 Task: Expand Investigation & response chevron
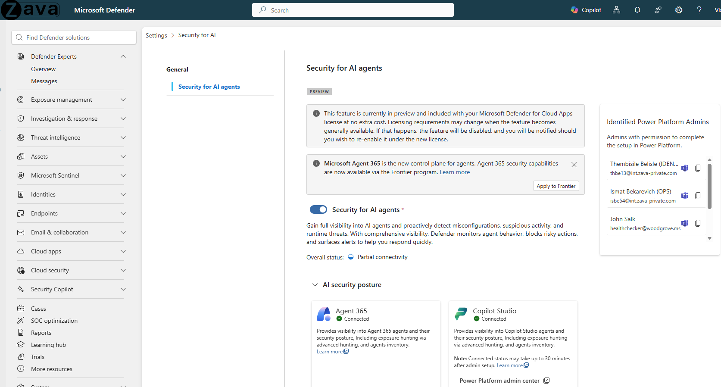pyautogui.click(x=123, y=119)
